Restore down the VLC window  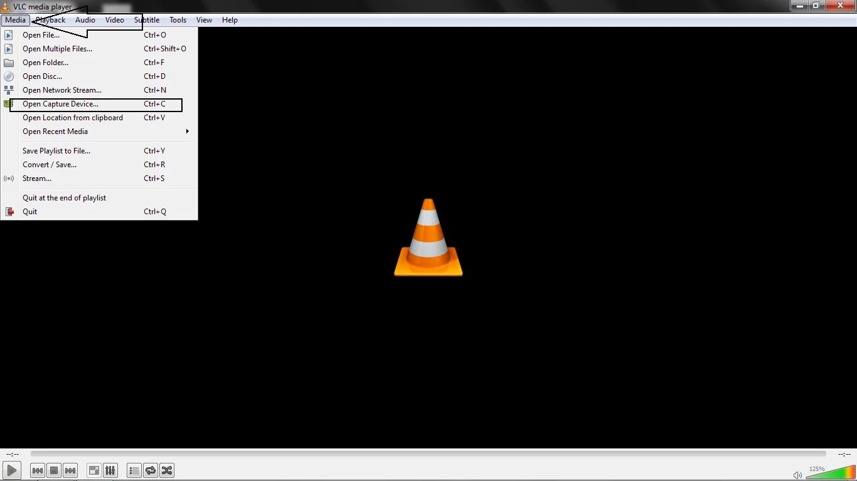click(816, 6)
